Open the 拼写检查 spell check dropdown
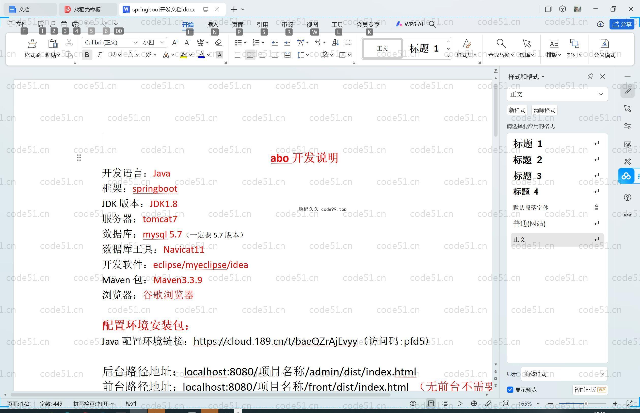Screen dimensions: 640x413 112,404
